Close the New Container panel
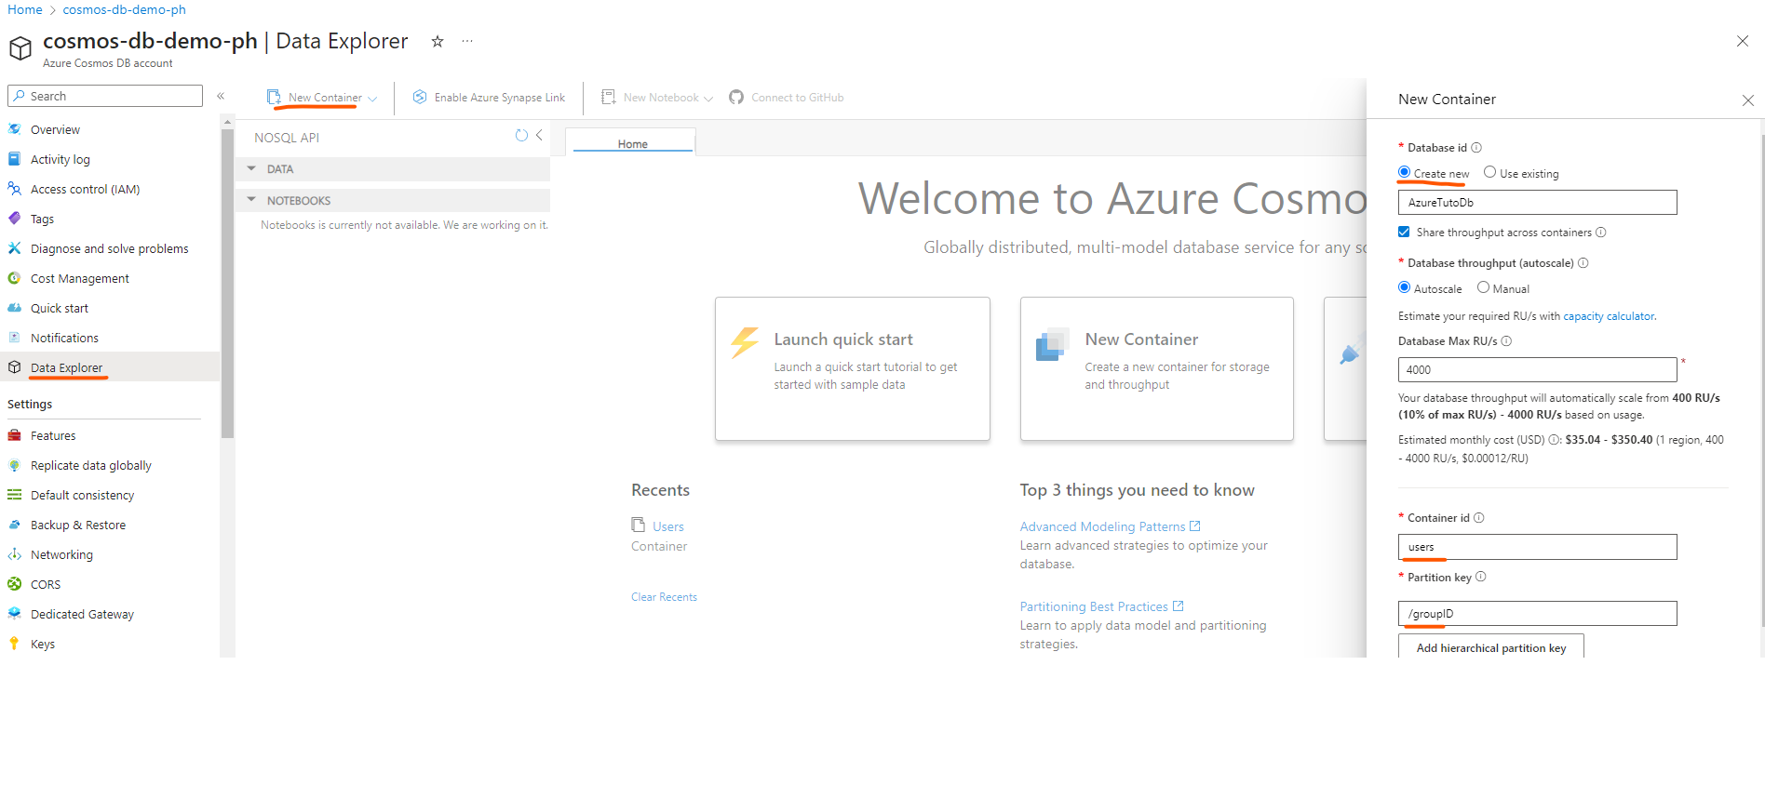The height and width of the screenshot is (785, 1765). point(1747,100)
